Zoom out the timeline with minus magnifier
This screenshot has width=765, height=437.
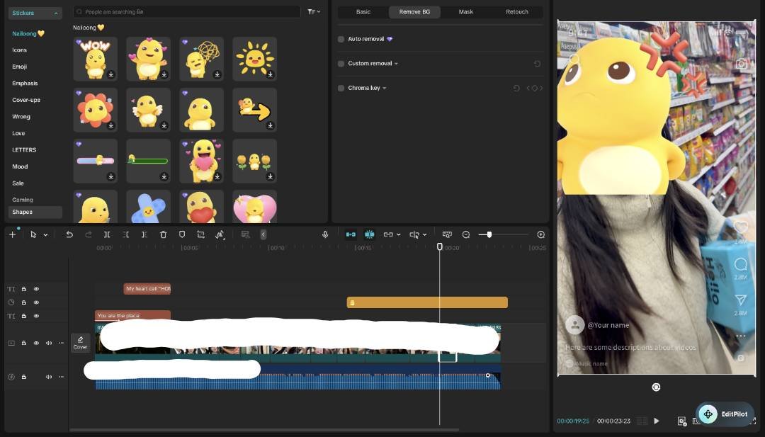466,234
